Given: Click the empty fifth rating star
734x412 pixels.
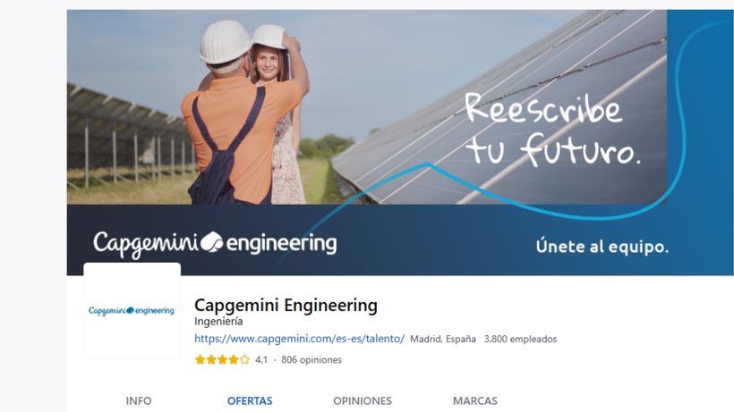Looking at the screenshot, I should [245, 359].
